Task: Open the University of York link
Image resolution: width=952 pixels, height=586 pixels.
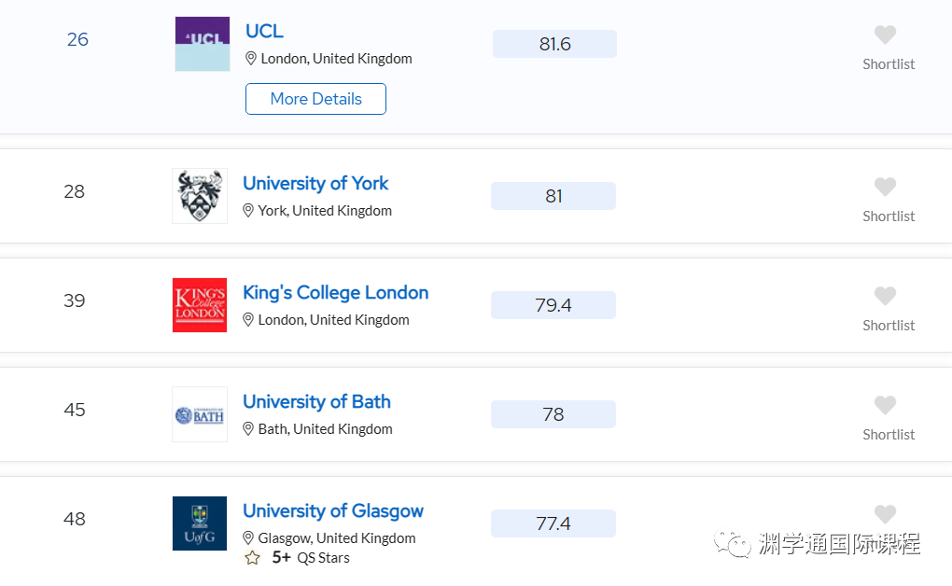Action: (x=315, y=184)
